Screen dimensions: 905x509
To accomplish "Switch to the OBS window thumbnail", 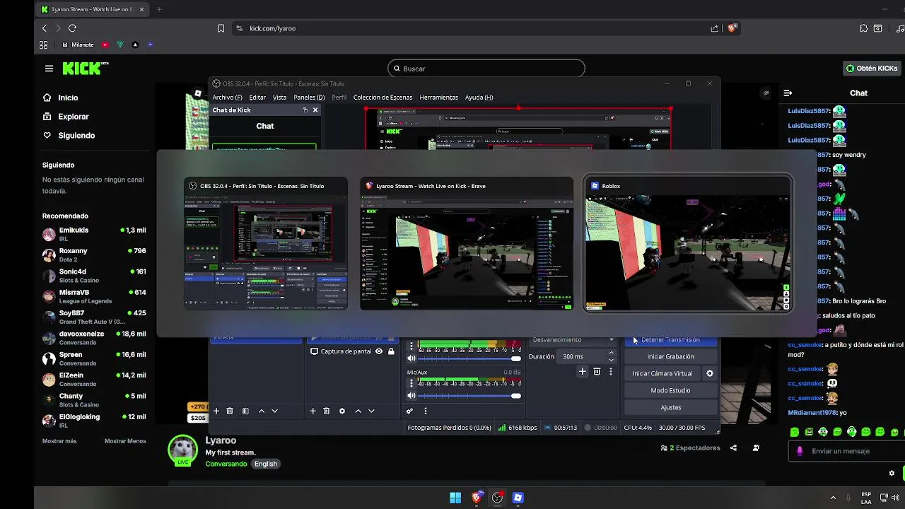I will point(266,244).
